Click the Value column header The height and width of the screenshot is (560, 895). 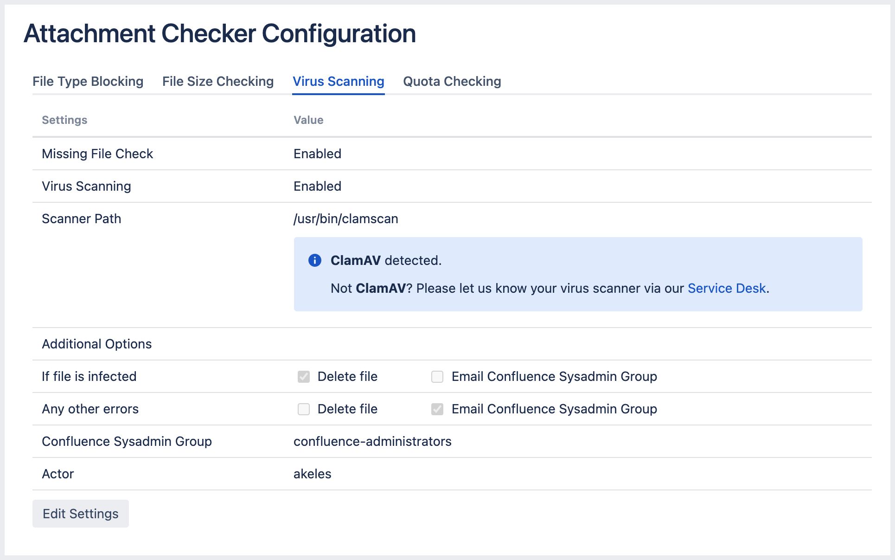click(x=308, y=120)
